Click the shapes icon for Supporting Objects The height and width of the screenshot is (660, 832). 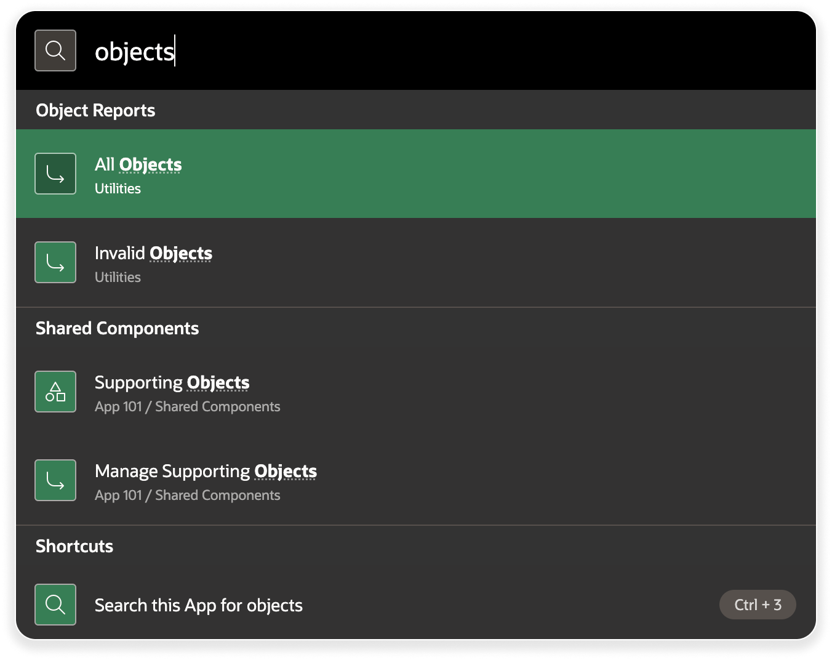55,392
